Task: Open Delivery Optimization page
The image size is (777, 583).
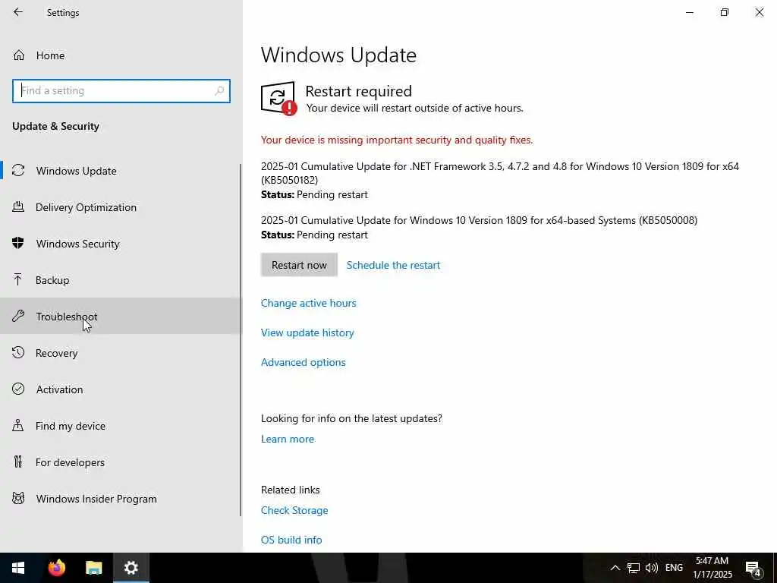Action: click(x=121, y=207)
